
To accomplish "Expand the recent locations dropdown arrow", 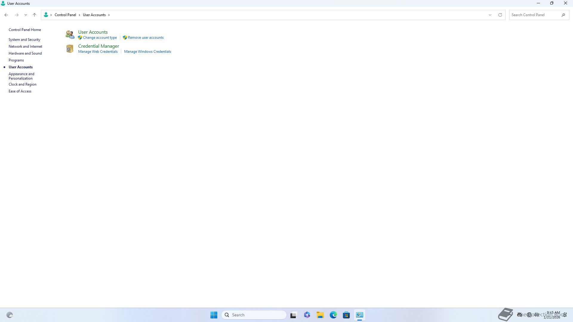I will tap(26, 15).
